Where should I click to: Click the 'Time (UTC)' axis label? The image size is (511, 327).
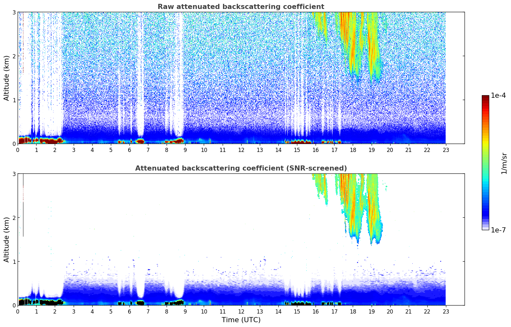(x=241, y=320)
